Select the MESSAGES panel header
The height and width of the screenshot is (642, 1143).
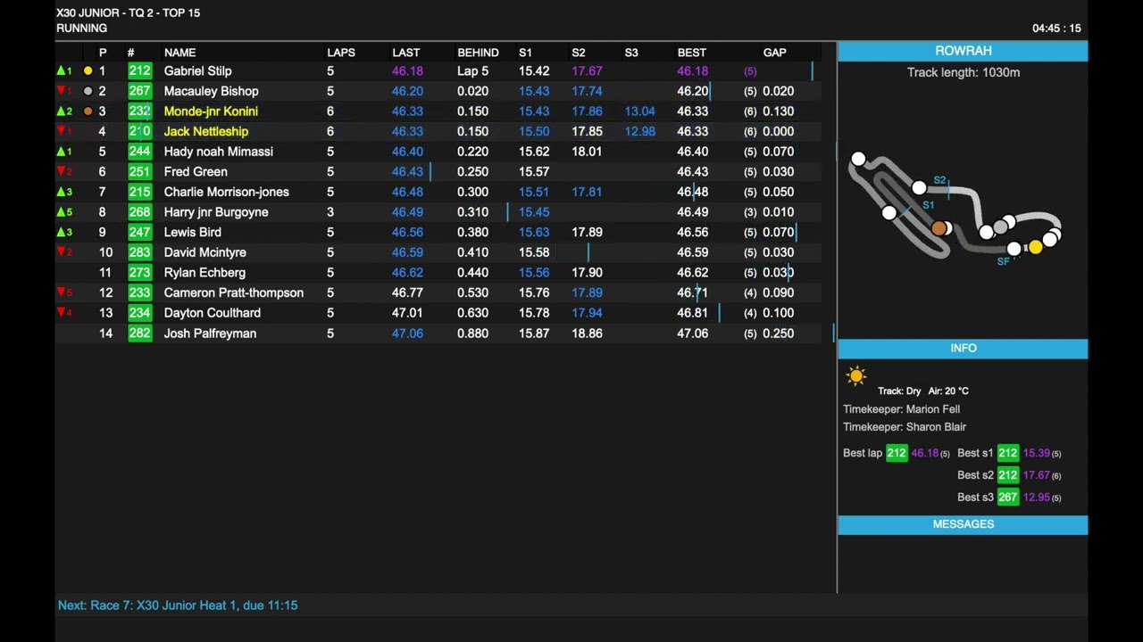coord(963,524)
